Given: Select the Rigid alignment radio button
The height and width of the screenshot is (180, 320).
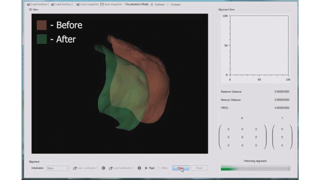Looking at the screenshot, I should click(146, 168).
